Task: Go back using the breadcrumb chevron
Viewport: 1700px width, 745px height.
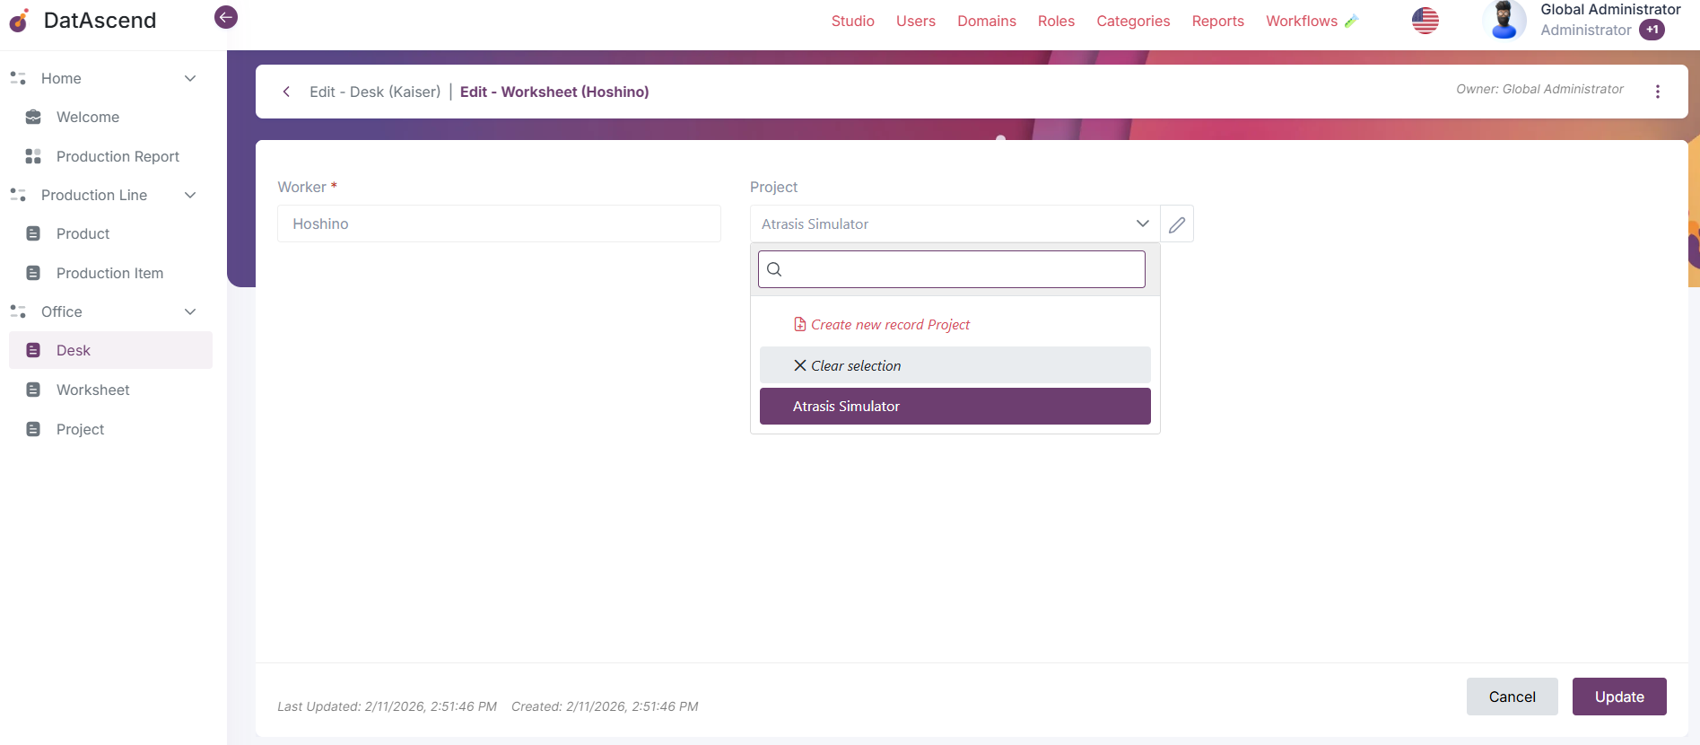Action: click(x=286, y=92)
